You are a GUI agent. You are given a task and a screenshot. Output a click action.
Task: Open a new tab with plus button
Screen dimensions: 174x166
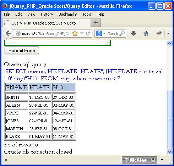(96, 23)
